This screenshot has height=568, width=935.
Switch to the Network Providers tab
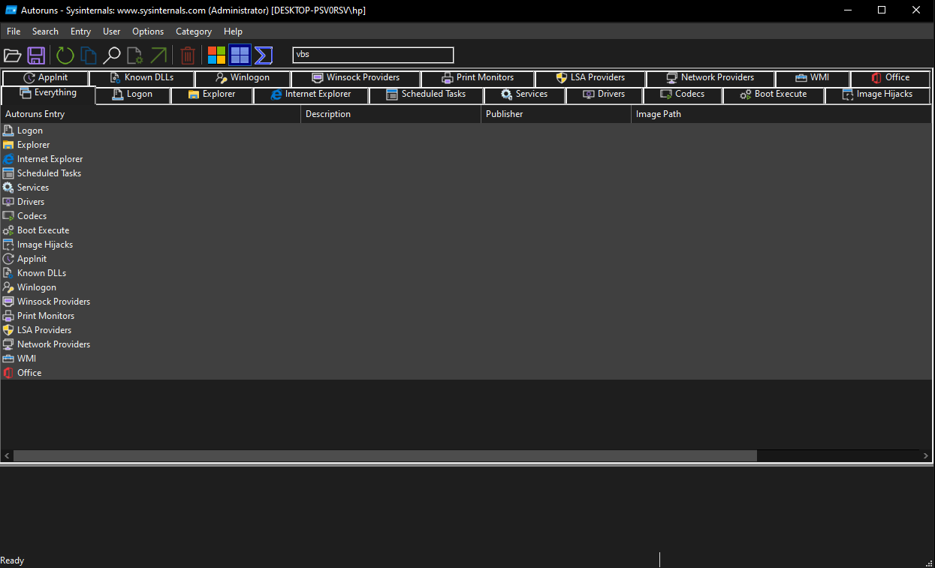[x=710, y=78]
